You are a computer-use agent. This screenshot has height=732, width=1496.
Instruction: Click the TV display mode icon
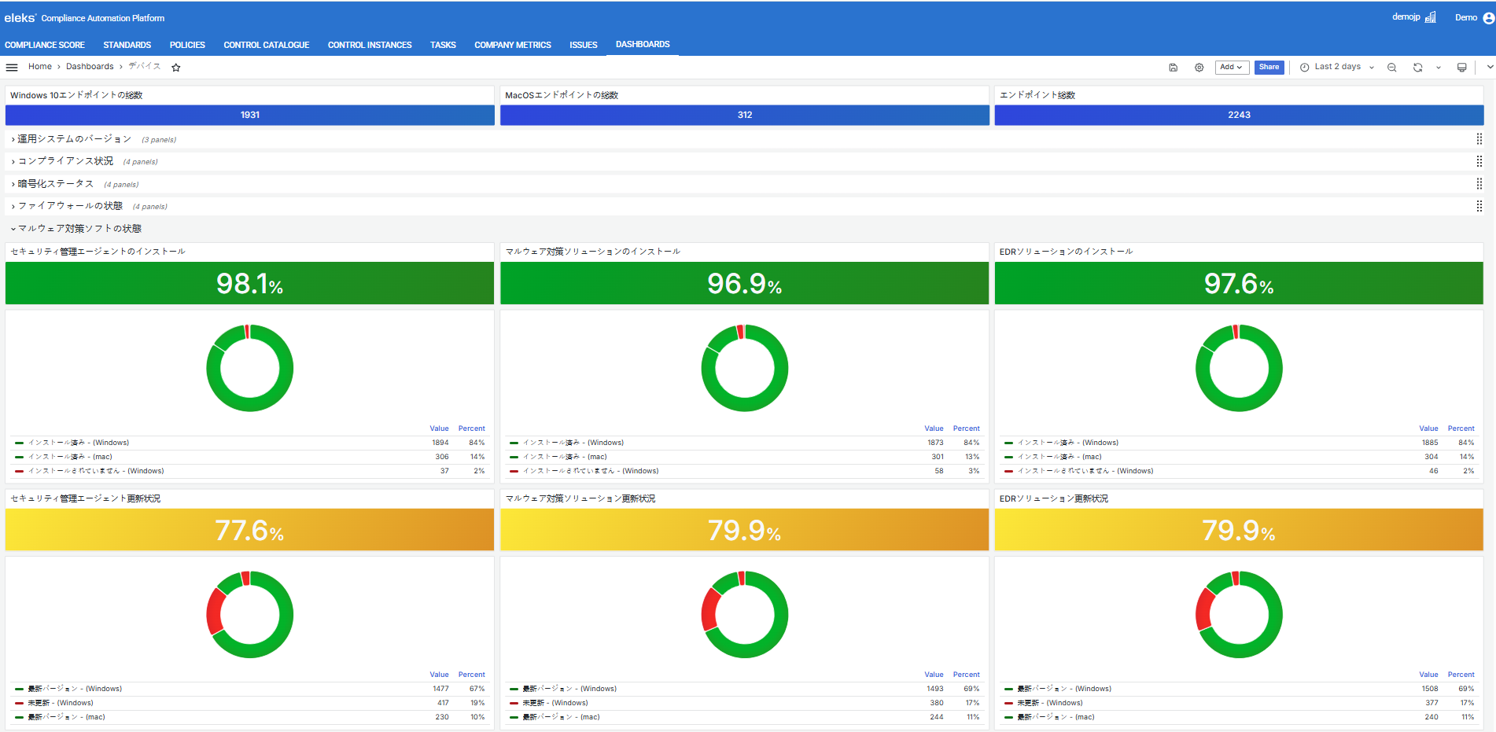[1461, 68]
